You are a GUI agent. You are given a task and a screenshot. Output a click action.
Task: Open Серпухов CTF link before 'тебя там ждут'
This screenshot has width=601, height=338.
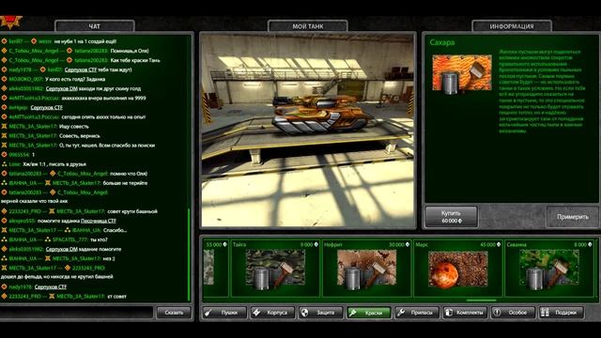pos(81,69)
